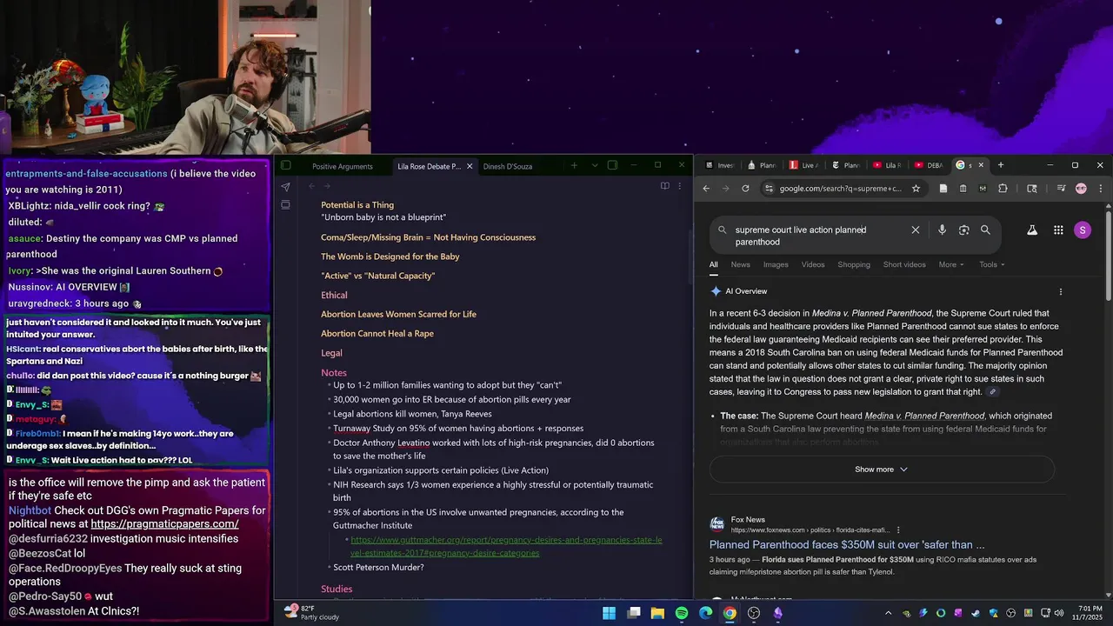1113x626 pixels.
Task: Select the News search filter
Action: pos(740,264)
